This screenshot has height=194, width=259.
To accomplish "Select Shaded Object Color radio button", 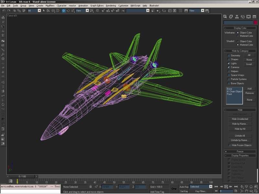I will coord(238,41).
